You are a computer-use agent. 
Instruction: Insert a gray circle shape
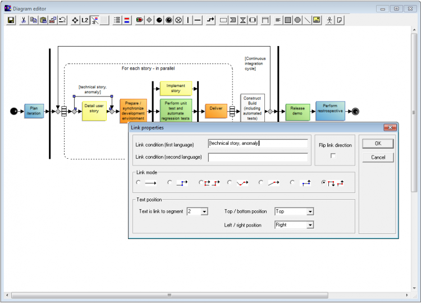[x=298, y=20]
